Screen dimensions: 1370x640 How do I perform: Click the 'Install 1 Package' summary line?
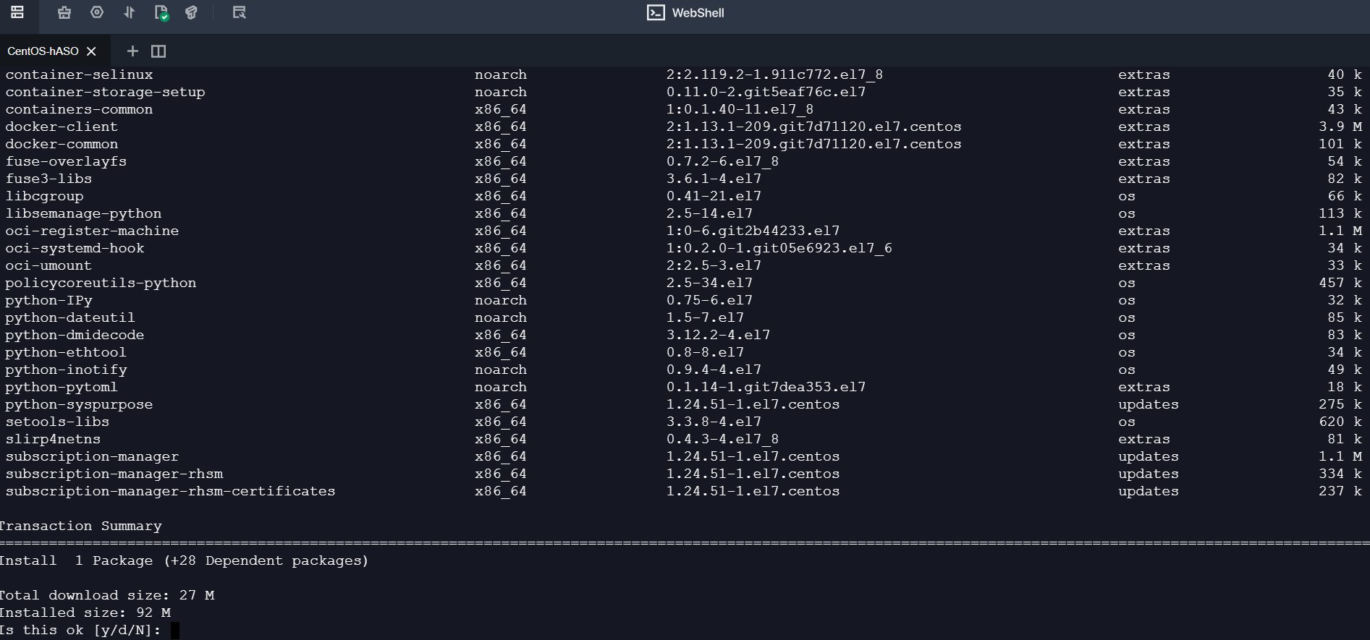[184, 560]
